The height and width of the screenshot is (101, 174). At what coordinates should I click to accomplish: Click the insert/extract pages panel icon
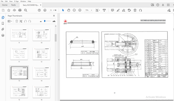click(x=21, y=21)
